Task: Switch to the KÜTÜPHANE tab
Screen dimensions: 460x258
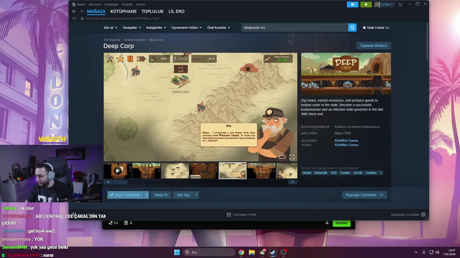Action: coord(123,11)
